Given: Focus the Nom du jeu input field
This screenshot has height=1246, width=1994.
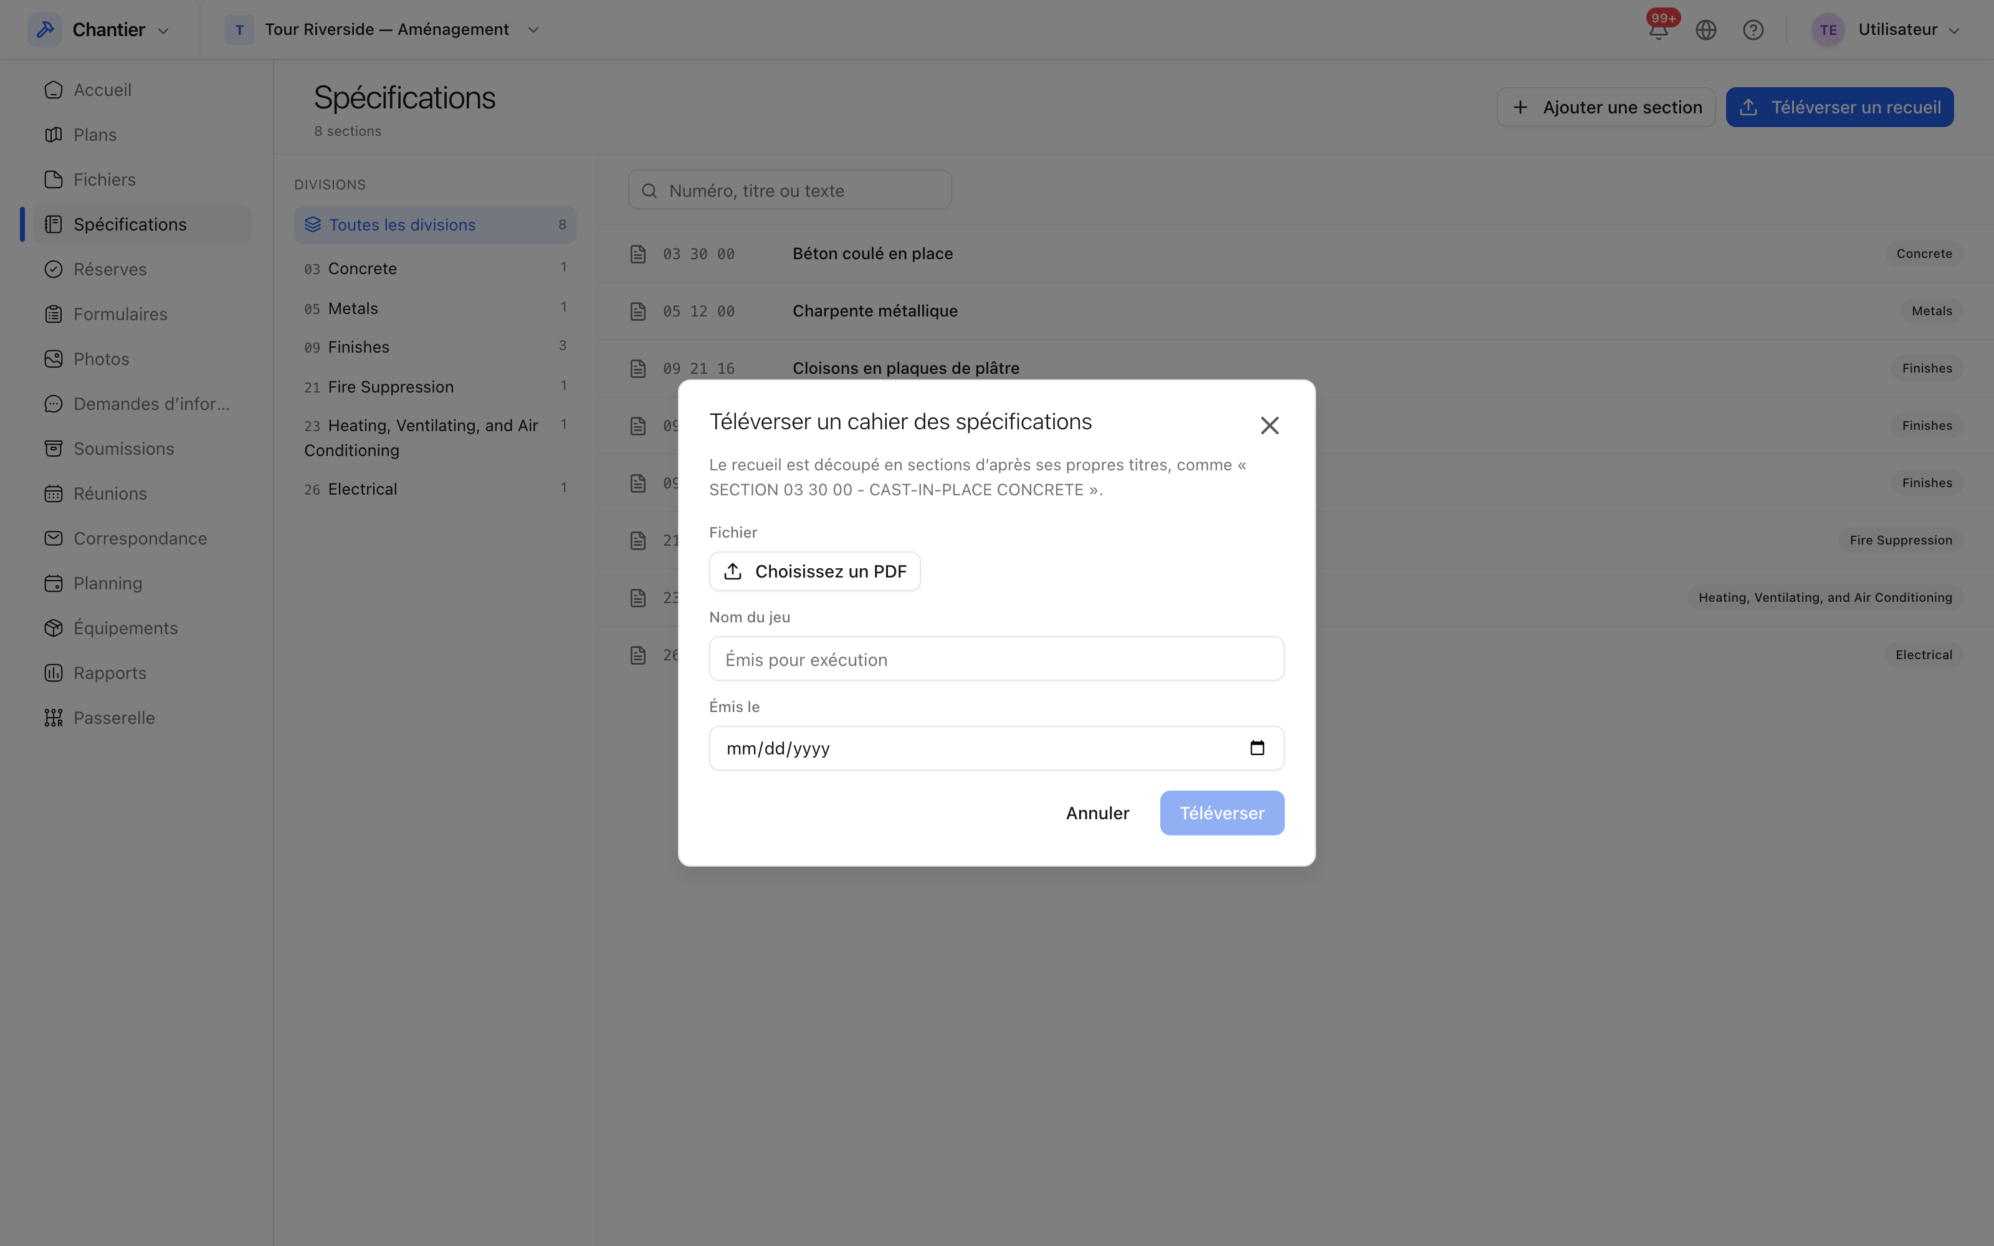Looking at the screenshot, I should pos(996,659).
